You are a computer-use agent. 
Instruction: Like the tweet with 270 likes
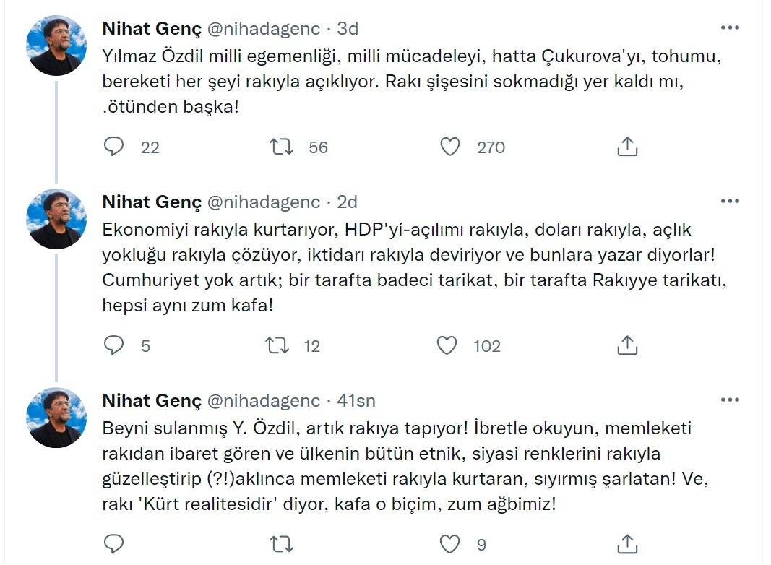[x=450, y=147]
